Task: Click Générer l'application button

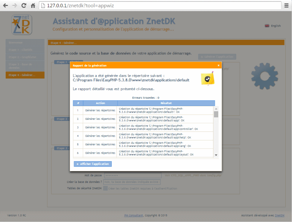Action: [x=217, y=56]
